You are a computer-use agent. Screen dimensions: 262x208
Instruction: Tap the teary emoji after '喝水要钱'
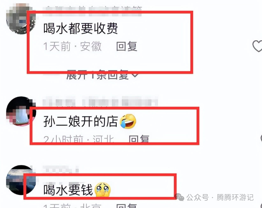point(102,189)
